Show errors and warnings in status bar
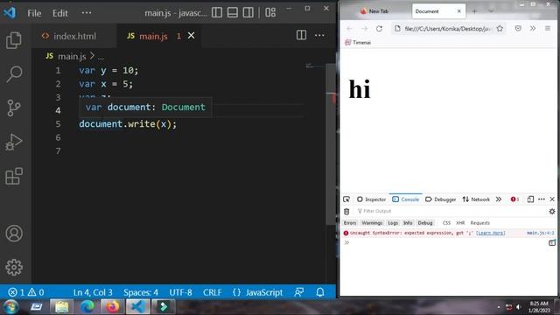 coord(25,292)
